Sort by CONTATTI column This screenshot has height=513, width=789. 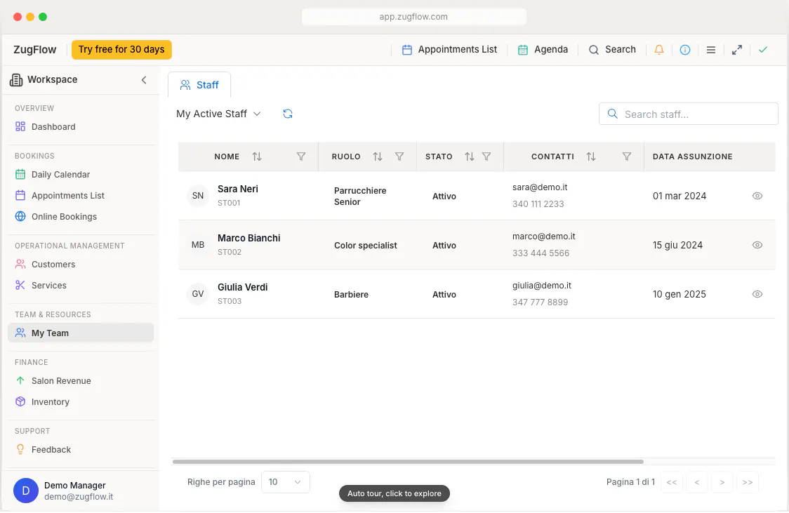pyautogui.click(x=591, y=156)
